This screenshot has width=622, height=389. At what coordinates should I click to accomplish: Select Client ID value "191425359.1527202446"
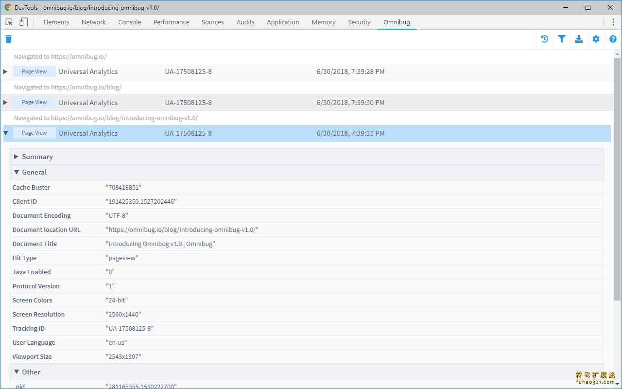click(141, 201)
